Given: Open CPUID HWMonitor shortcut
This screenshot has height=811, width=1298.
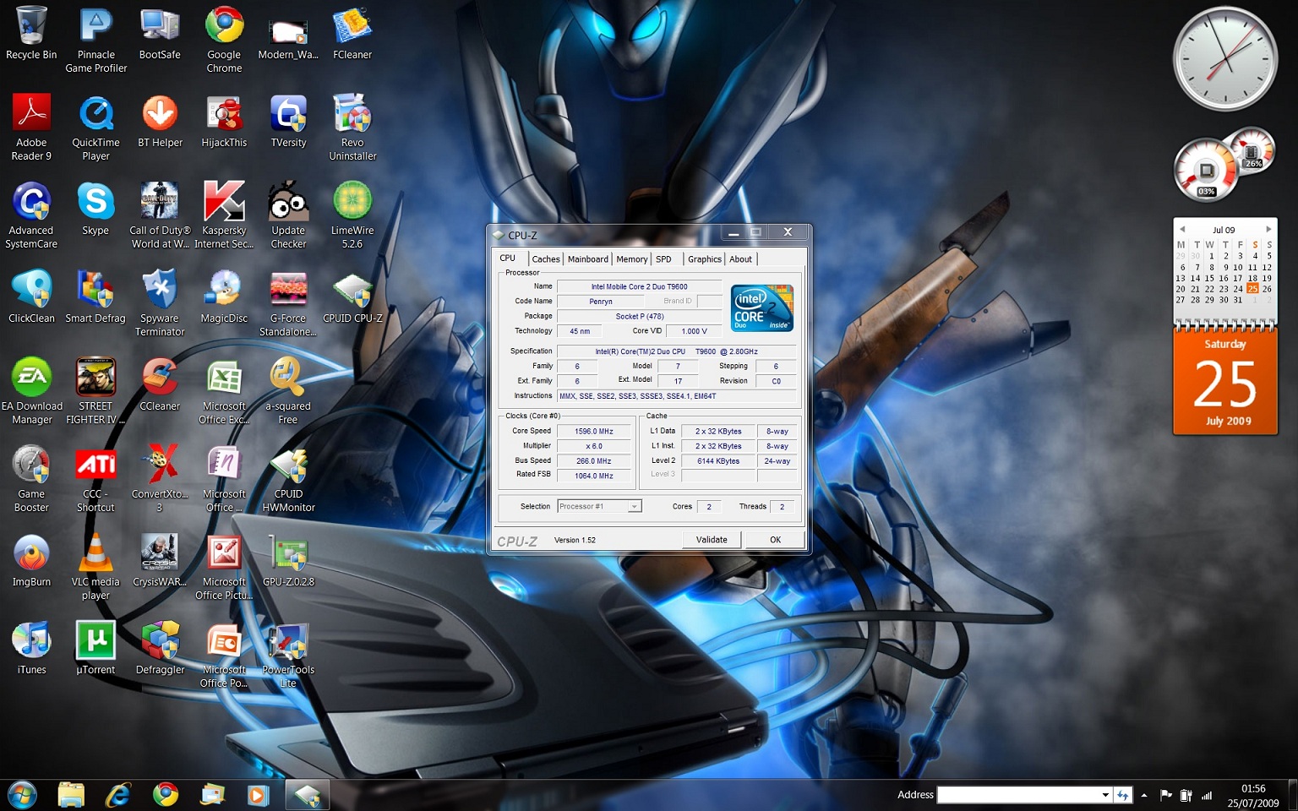Looking at the screenshot, I should [x=288, y=478].
